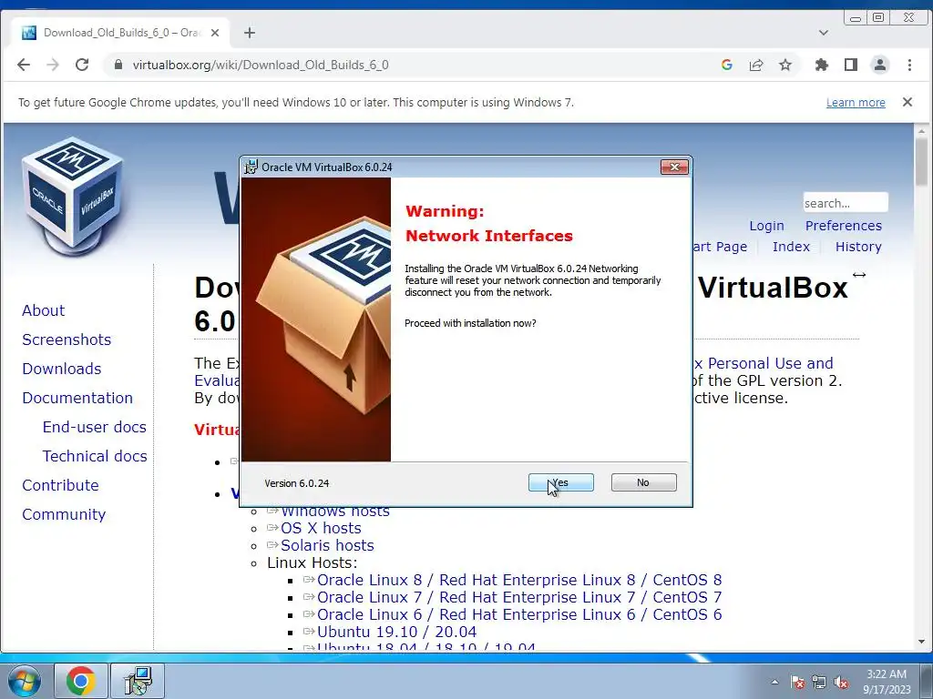Open Technical docs in the sidebar

point(95,456)
